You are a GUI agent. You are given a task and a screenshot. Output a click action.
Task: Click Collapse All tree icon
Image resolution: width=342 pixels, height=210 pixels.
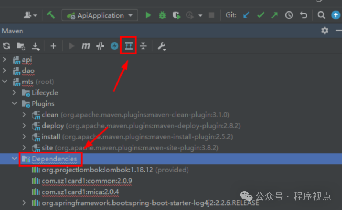(x=143, y=46)
